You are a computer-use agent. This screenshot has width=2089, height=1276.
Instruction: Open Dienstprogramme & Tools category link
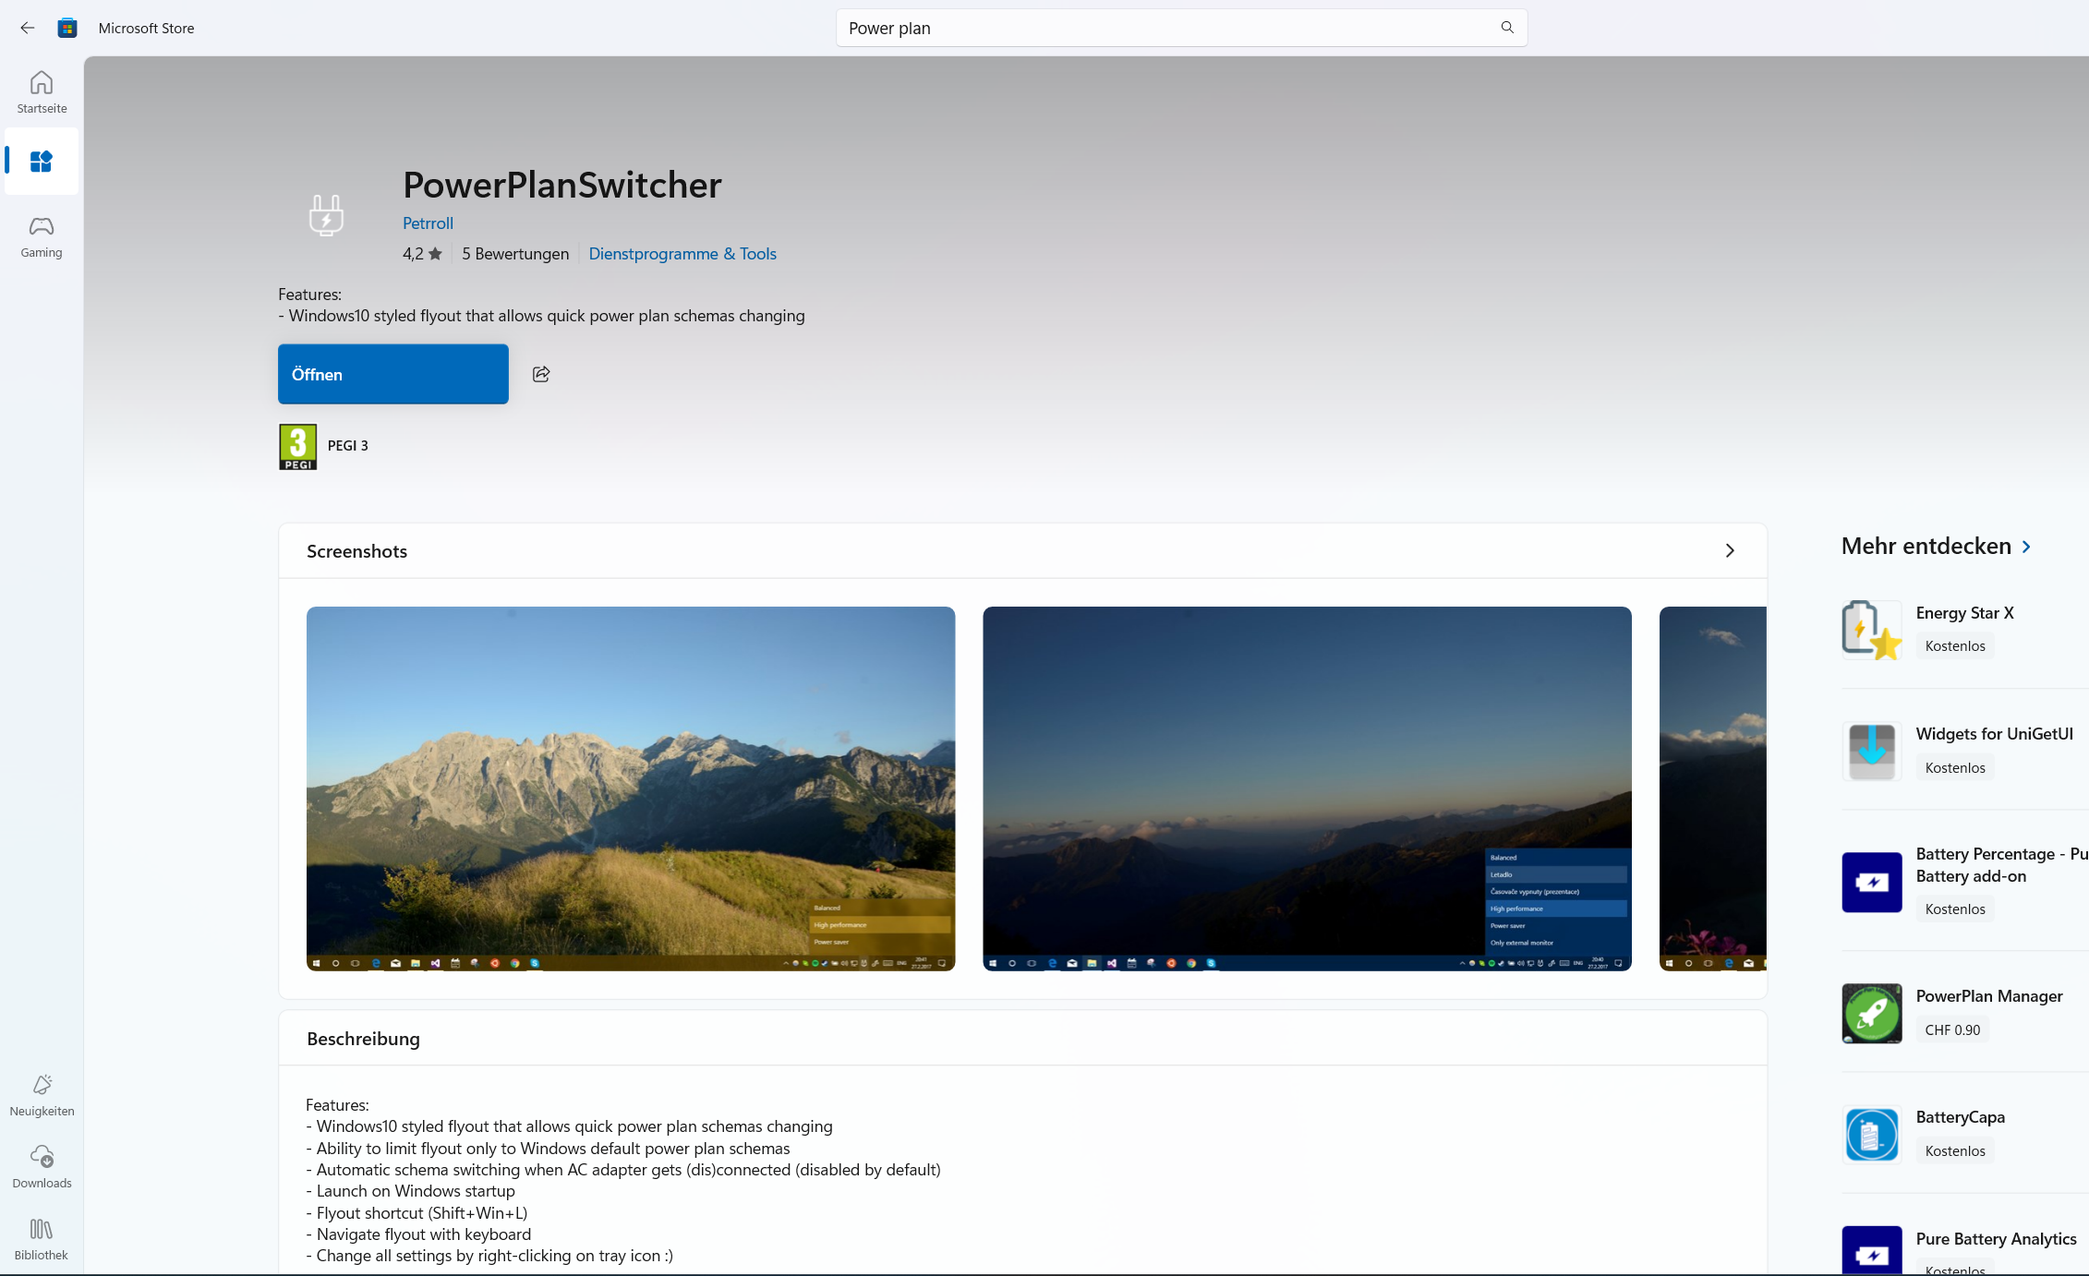coord(682,254)
